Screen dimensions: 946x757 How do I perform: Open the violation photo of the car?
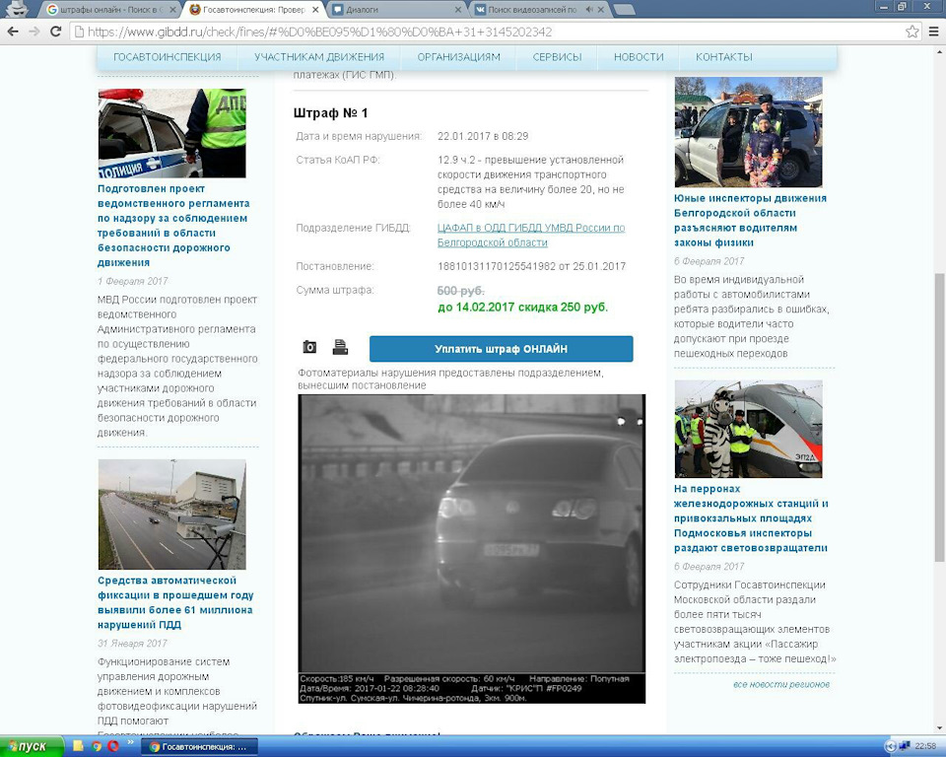(472, 548)
